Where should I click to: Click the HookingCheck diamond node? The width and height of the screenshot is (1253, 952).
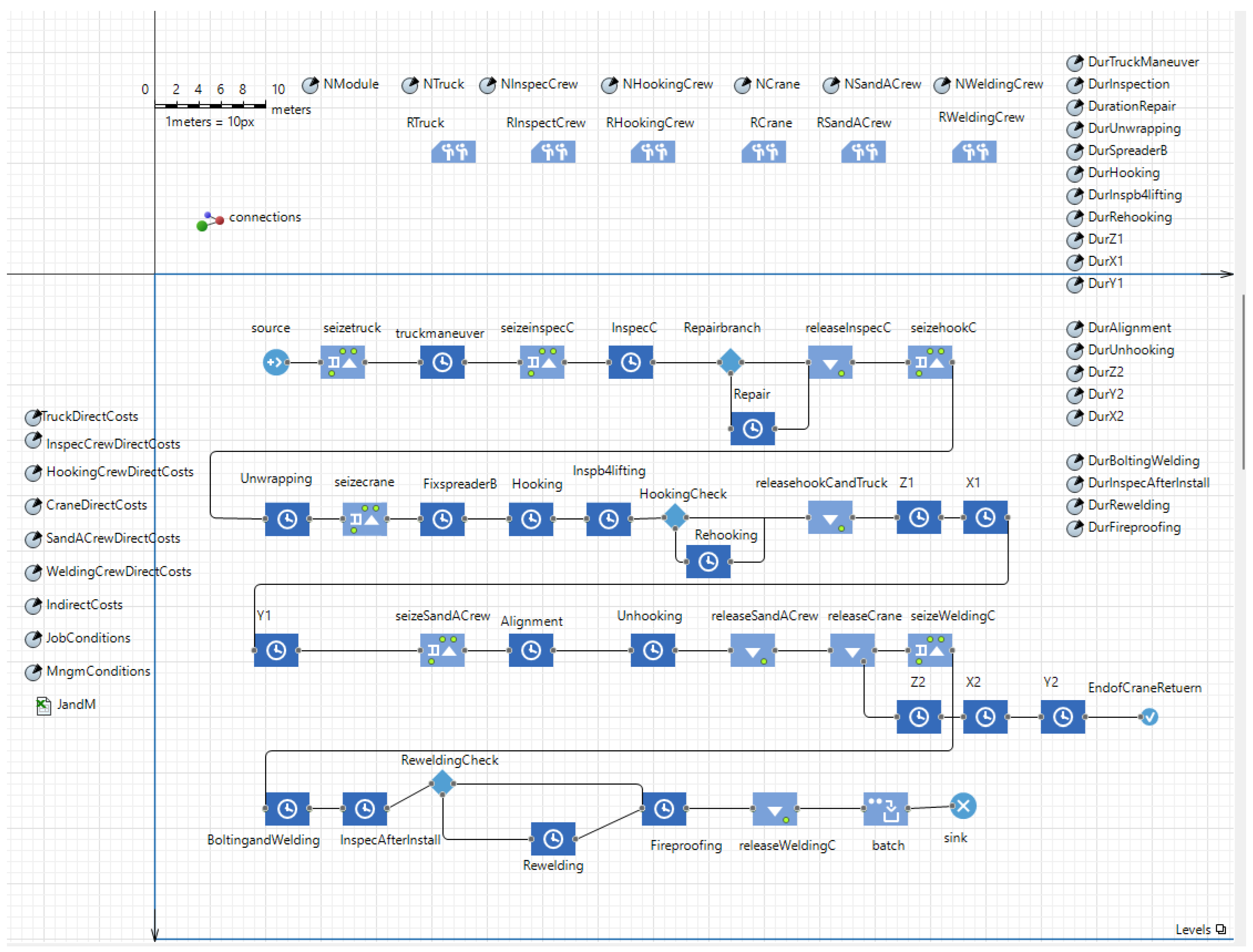click(674, 517)
